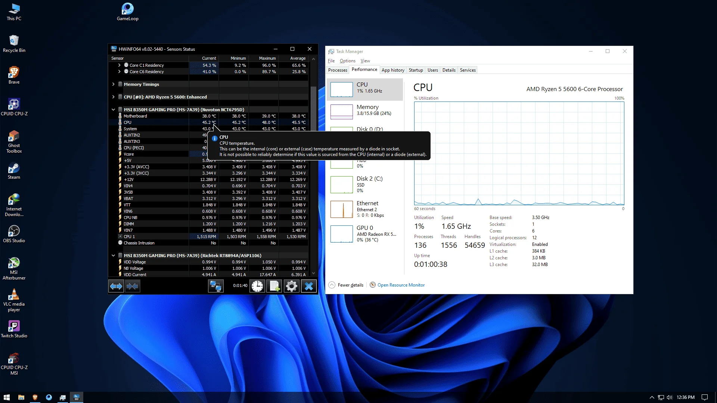The width and height of the screenshot is (717, 403).
Task: Select Ethernet in the Performance sidebar
Action: (365, 209)
